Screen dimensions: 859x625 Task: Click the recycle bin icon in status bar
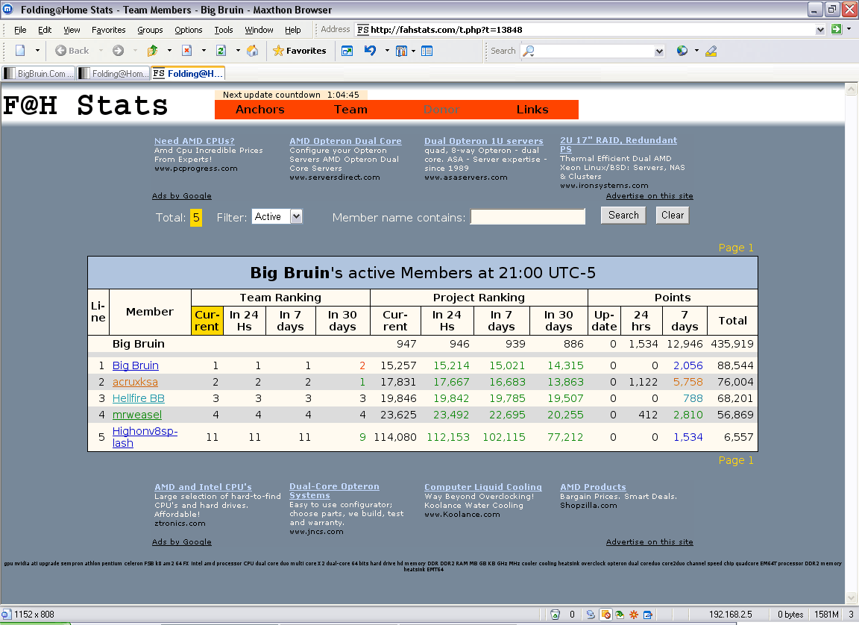pos(555,615)
